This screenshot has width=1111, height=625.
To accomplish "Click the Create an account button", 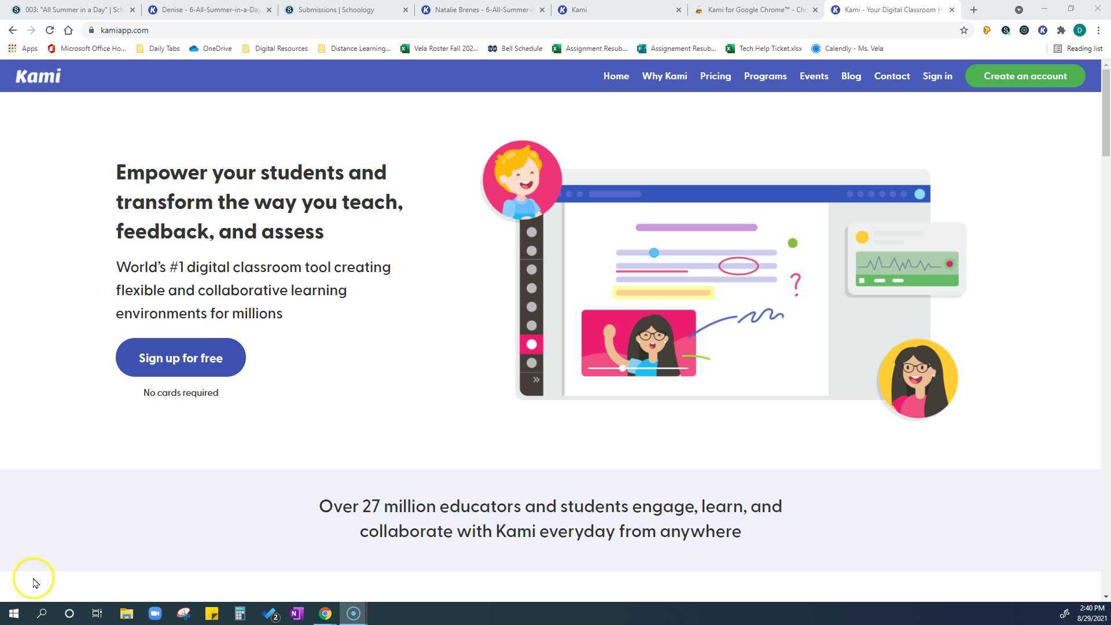I will click(1025, 76).
